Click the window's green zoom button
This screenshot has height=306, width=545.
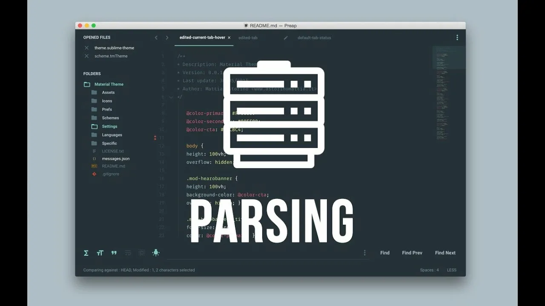pyautogui.click(x=94, y=25)
